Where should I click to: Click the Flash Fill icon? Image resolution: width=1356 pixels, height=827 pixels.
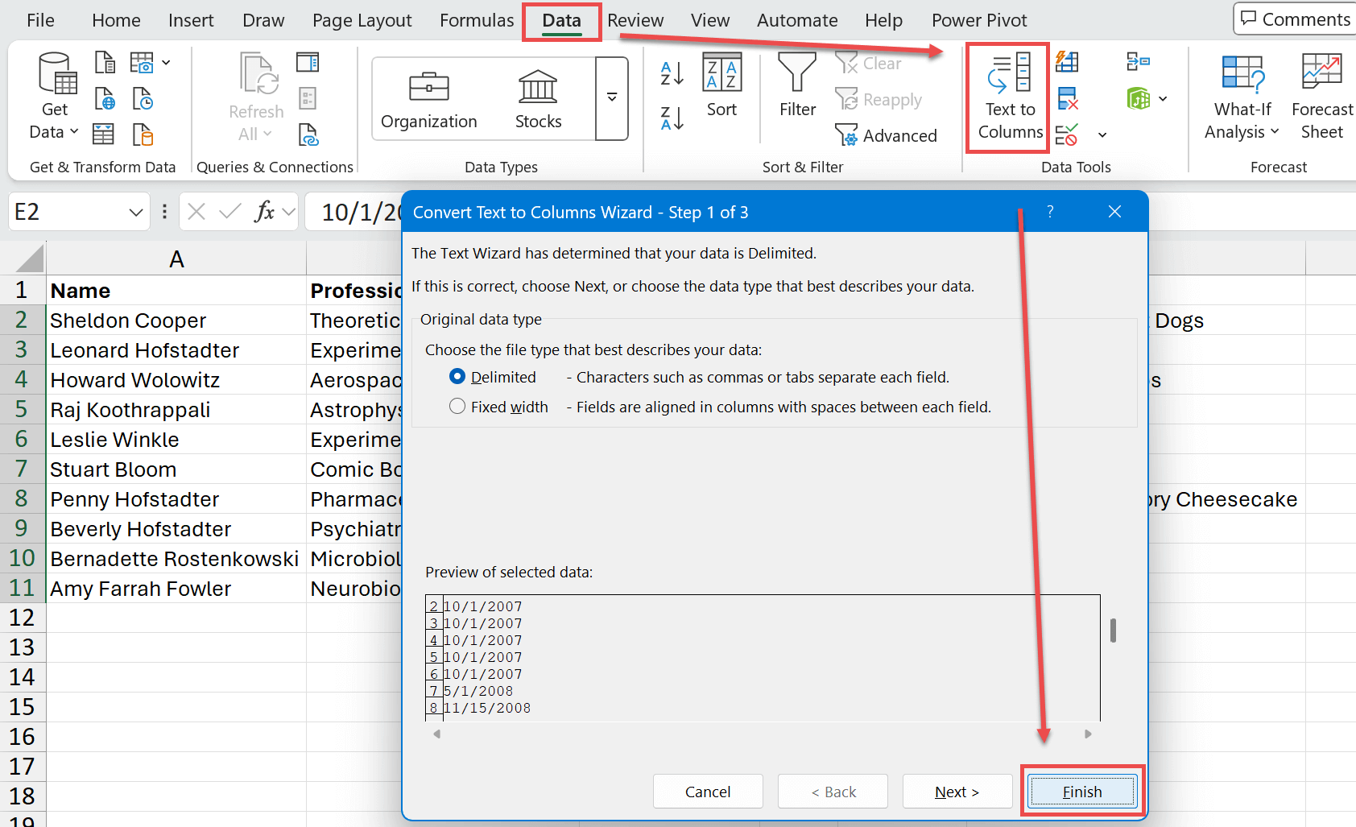pos(1067,62)
